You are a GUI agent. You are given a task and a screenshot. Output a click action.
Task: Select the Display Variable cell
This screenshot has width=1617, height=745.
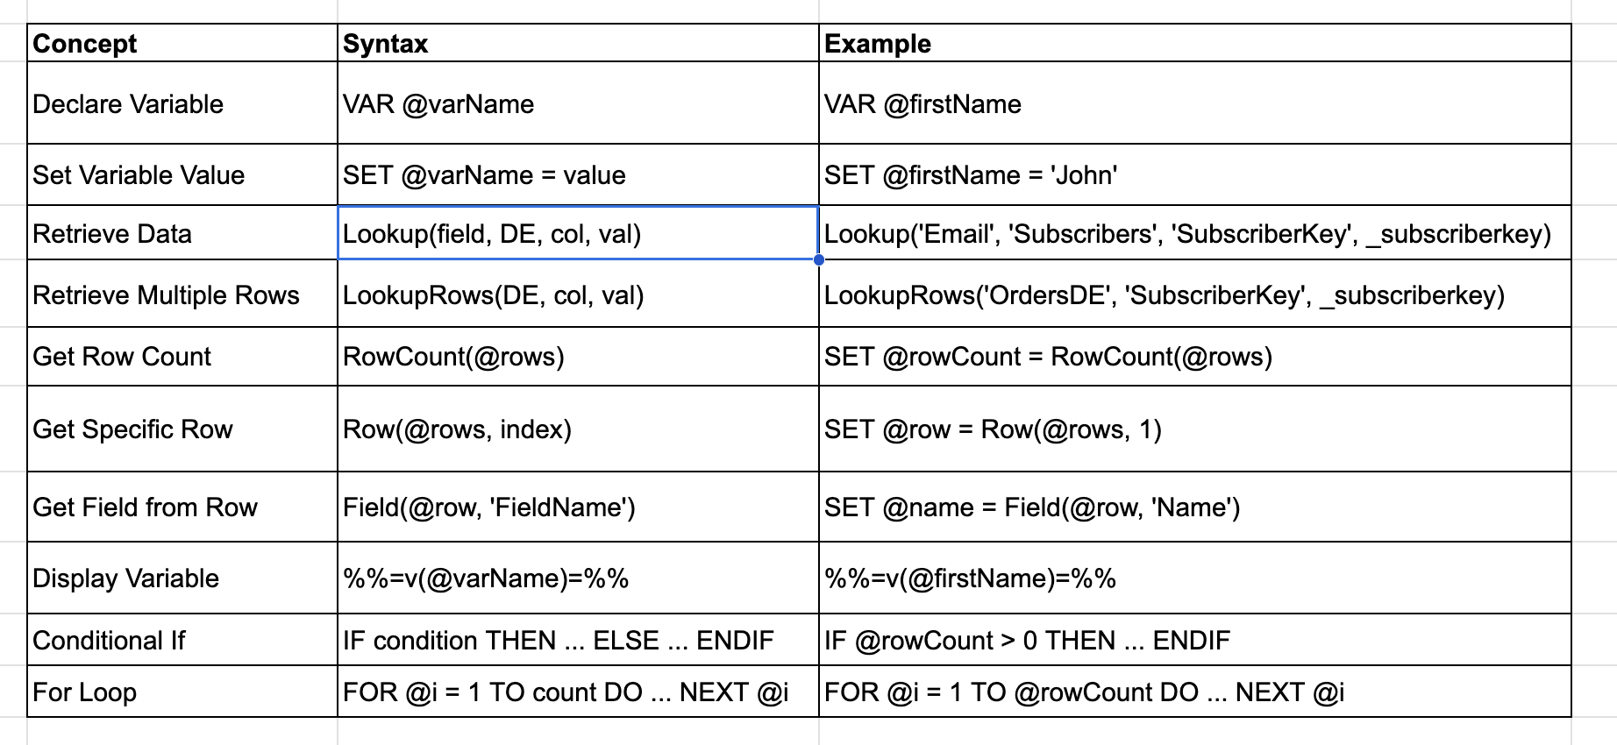point(182,578)
